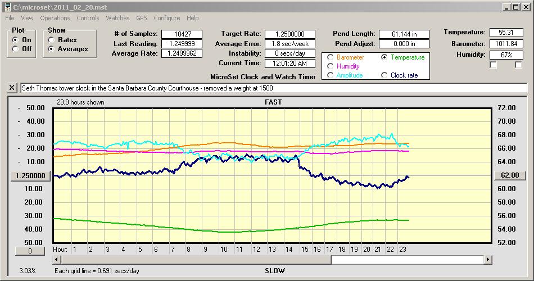Open the GPS menu

pos(141,18)
